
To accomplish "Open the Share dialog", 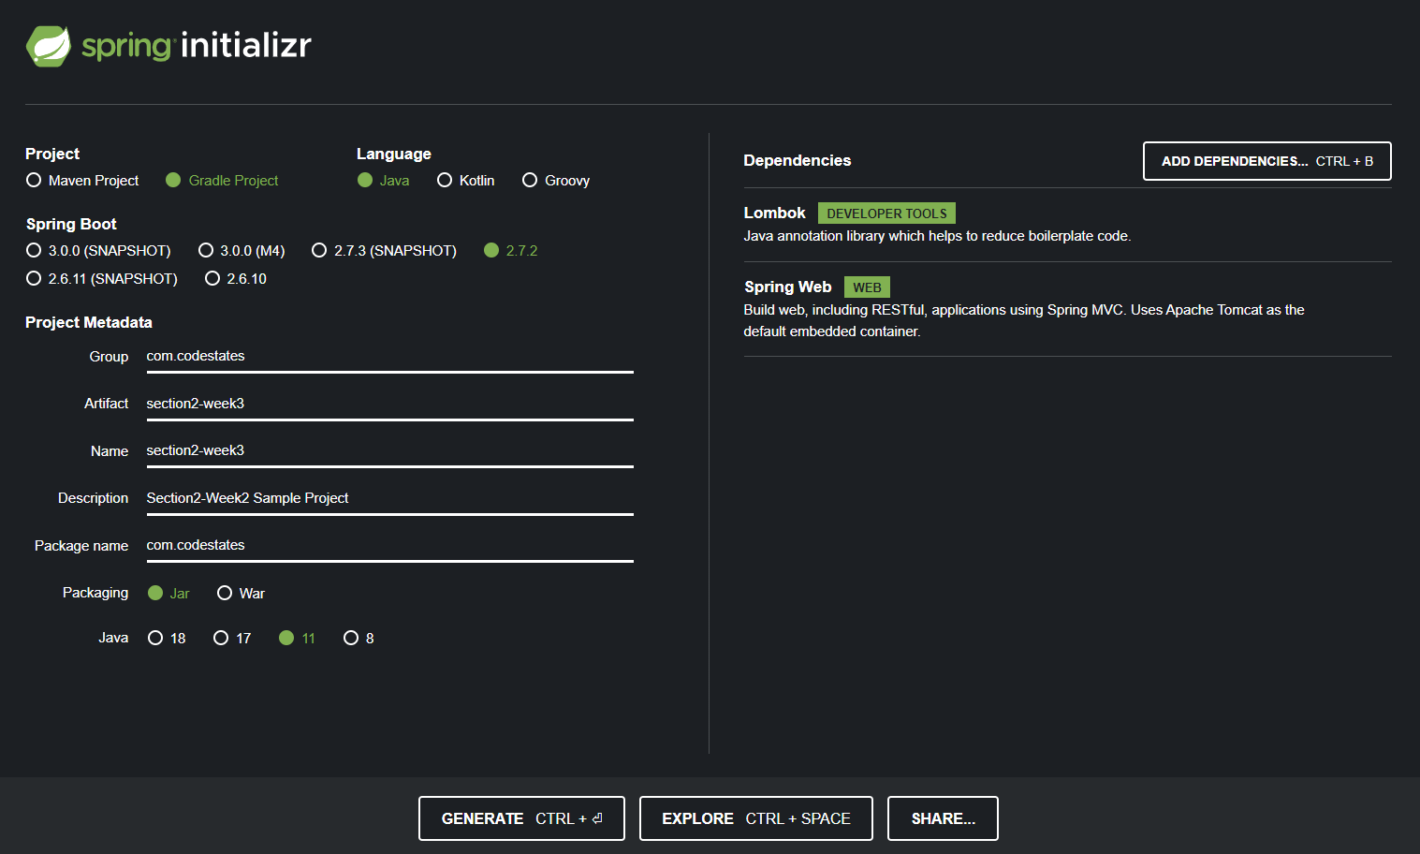I will 943,818.
